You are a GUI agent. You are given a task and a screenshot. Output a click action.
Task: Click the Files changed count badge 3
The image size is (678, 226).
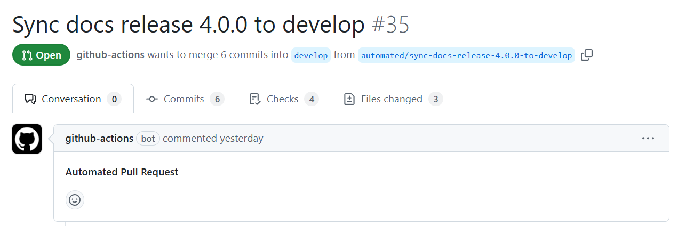436,99
